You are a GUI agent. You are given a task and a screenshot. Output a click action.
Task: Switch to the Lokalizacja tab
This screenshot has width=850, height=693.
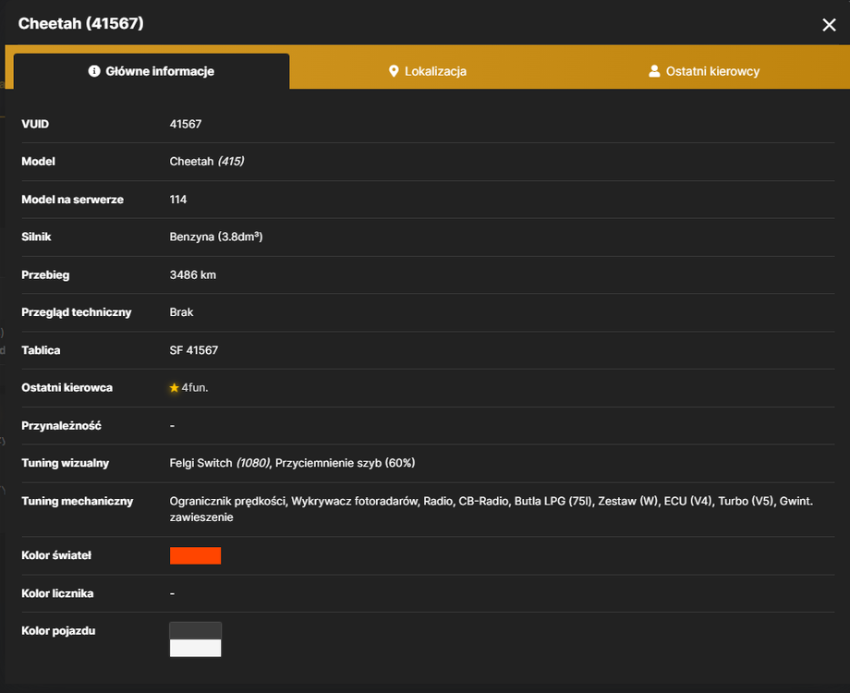(428, 71)
